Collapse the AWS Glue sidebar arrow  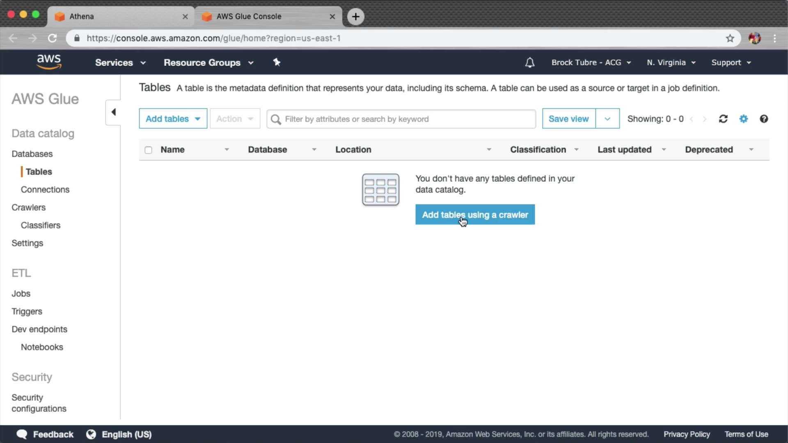114,112
